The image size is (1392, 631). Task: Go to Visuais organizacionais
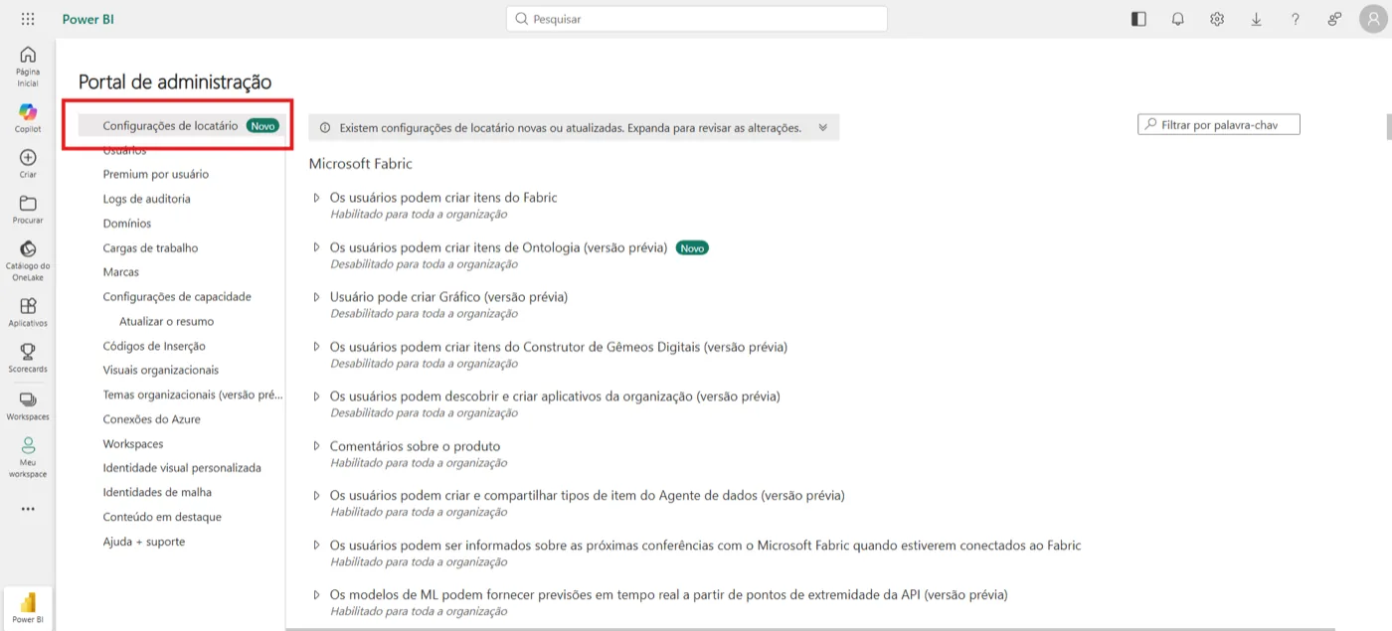pyautogui.click(x=160, y=371)
